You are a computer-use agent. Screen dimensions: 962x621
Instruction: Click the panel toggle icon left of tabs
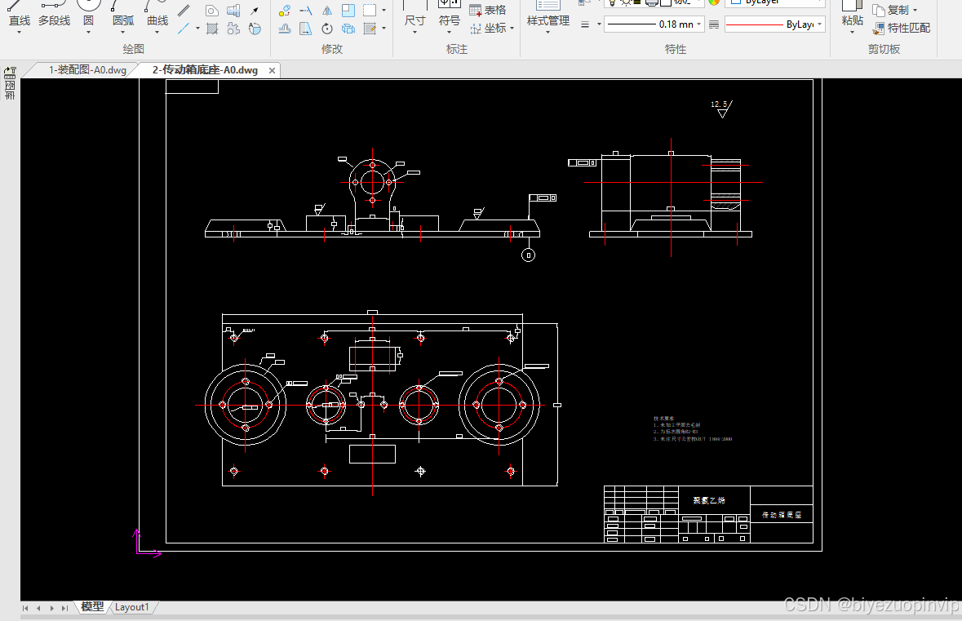pyautogui.click(x=10, y=73)
